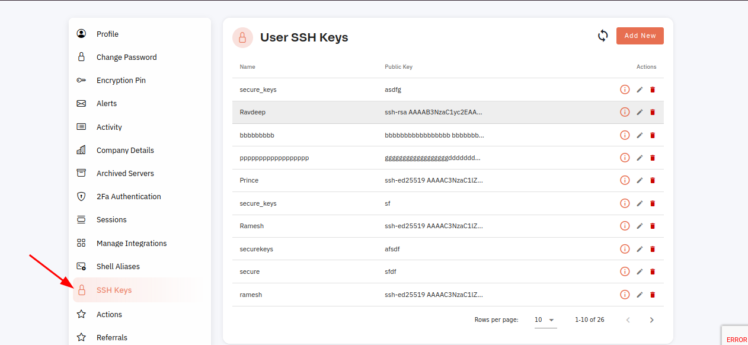
Task: Open the info icon for secure key
Action: [625, 271]
